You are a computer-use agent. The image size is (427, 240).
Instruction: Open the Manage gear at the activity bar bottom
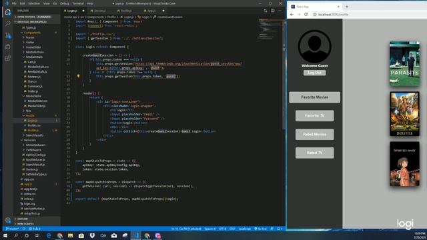pos(8,220)
